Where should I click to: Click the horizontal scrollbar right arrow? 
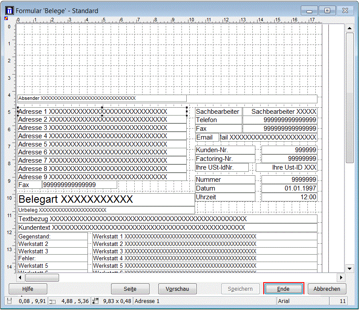coord(341,278)
